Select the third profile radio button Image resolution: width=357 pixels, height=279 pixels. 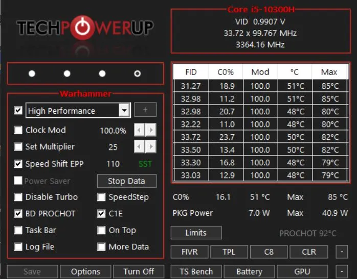click(x=102, y=73)
